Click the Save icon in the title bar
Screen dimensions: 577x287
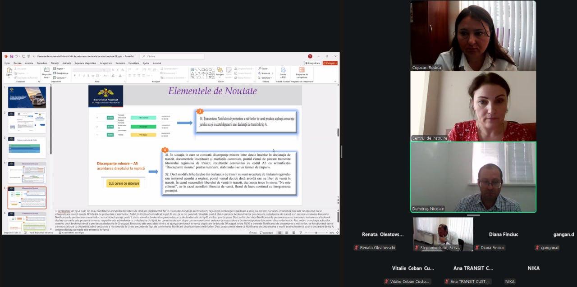click(11, 56)
